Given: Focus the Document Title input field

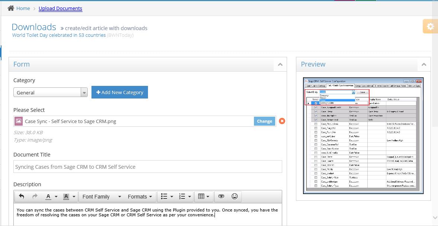Looking at the screenshot, I should tap(148, 167).
